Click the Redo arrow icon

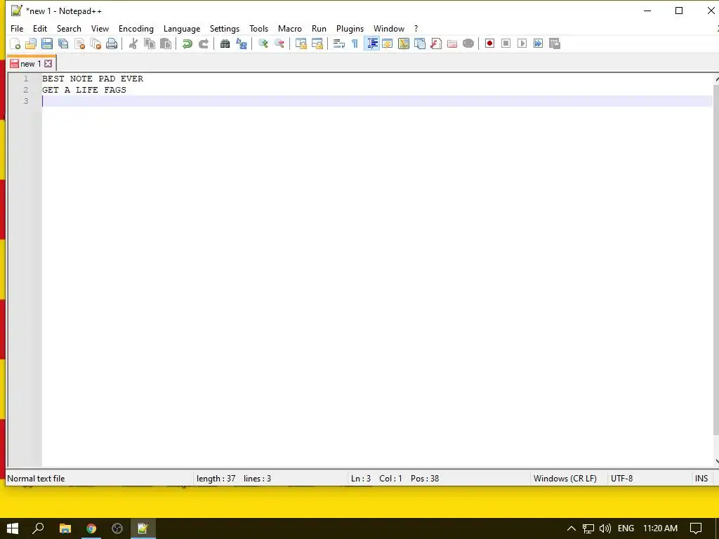coord(203,44)
